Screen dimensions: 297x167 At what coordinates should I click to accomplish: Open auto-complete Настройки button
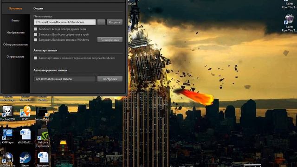(110, 79)
